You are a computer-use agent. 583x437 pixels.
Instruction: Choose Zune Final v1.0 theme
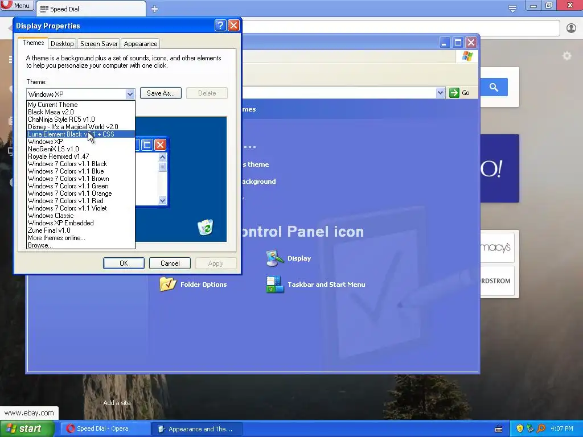[81, 230]
